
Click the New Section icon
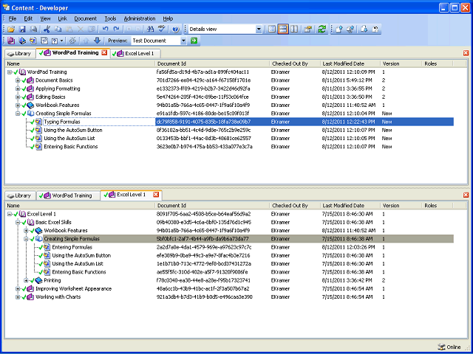pos(22,41)
